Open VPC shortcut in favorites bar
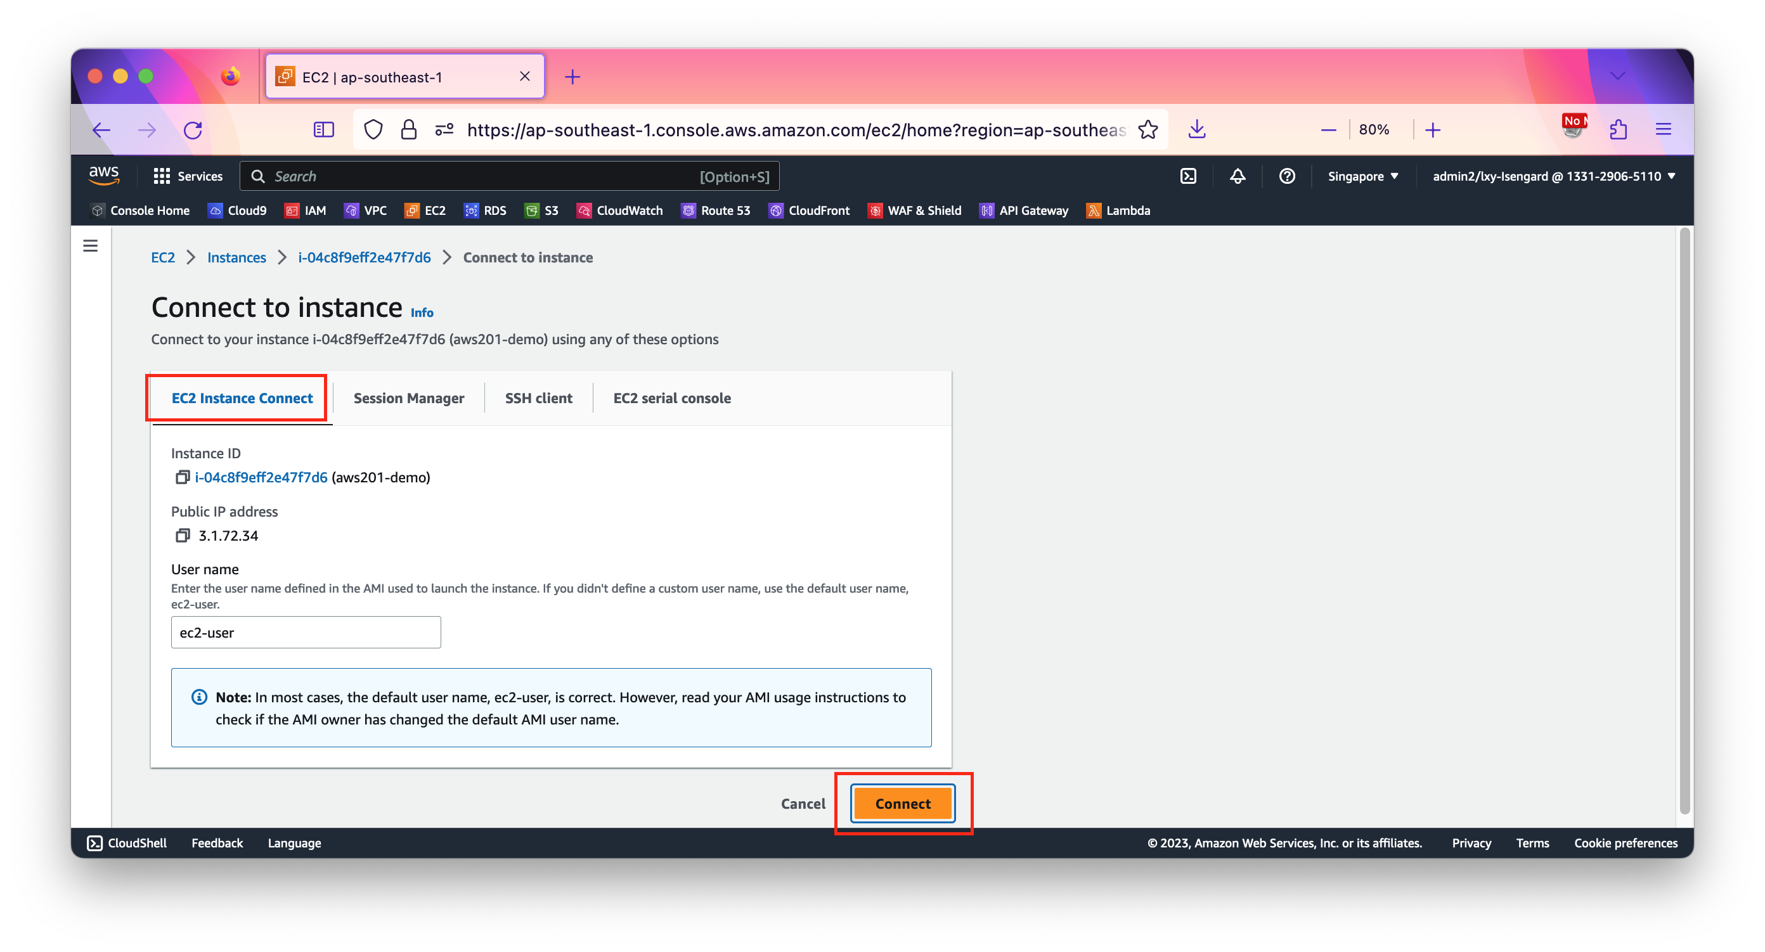 point(365,210)
